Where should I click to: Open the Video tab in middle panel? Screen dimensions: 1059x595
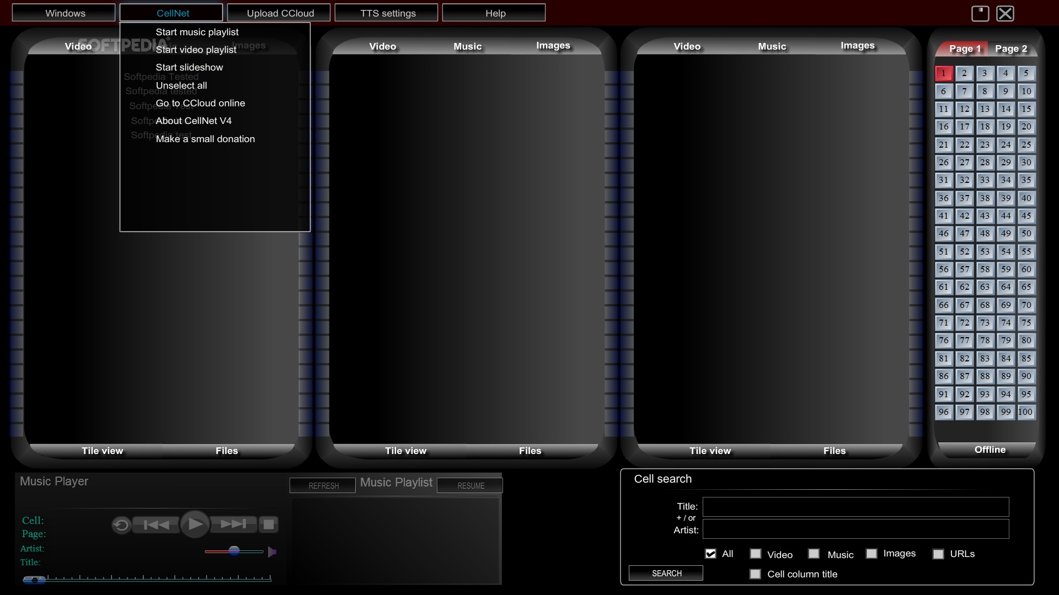pos(382,47)
